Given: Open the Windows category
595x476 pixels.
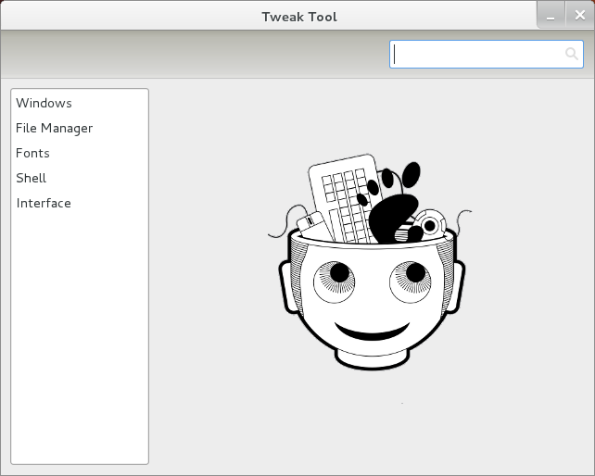Looking at the screenshot, I should [80, 103].
